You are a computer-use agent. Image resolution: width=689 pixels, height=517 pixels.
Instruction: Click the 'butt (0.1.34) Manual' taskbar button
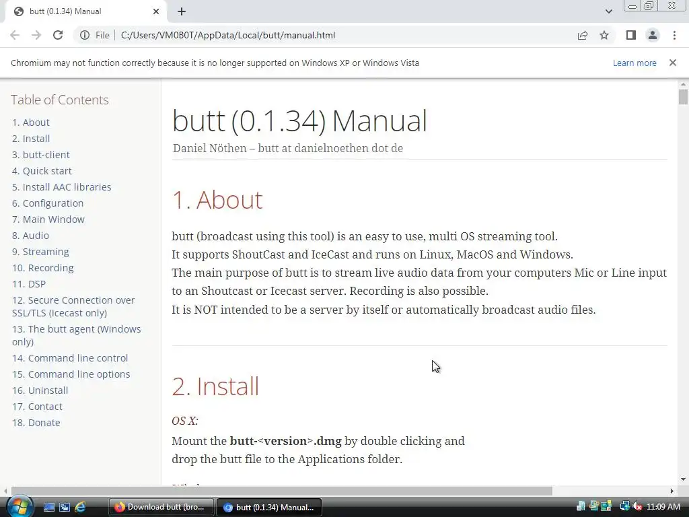tap(269, 508)
